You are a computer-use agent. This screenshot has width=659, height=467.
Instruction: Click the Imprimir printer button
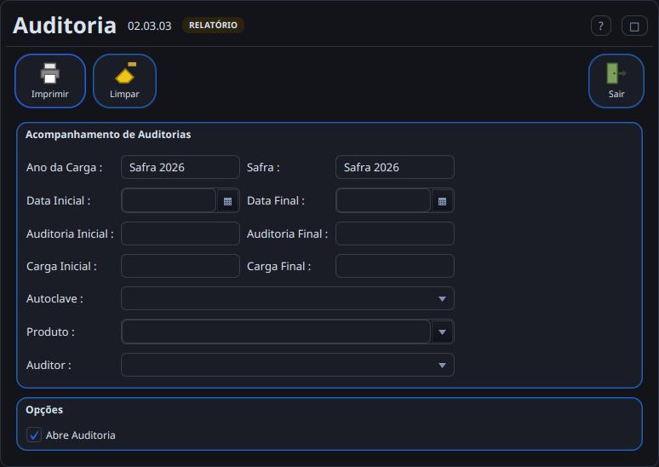tap(50, 81)
